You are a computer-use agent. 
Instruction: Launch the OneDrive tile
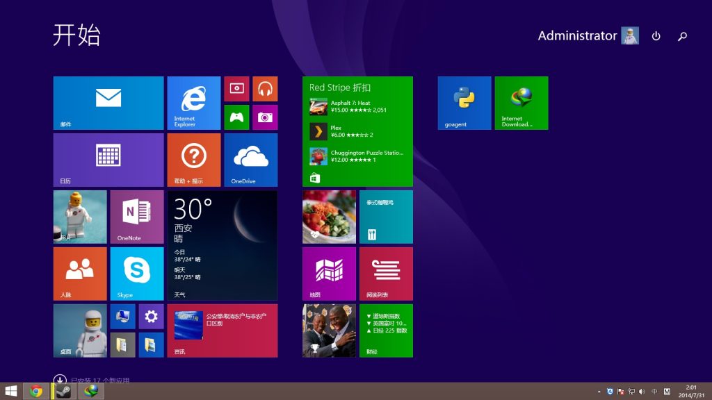[x=251, y=160]
